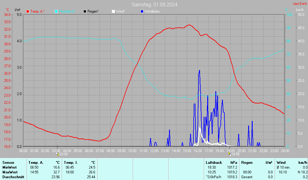Click the Luftdruck column header
308x180 pixels.
(x=214, y=163)
